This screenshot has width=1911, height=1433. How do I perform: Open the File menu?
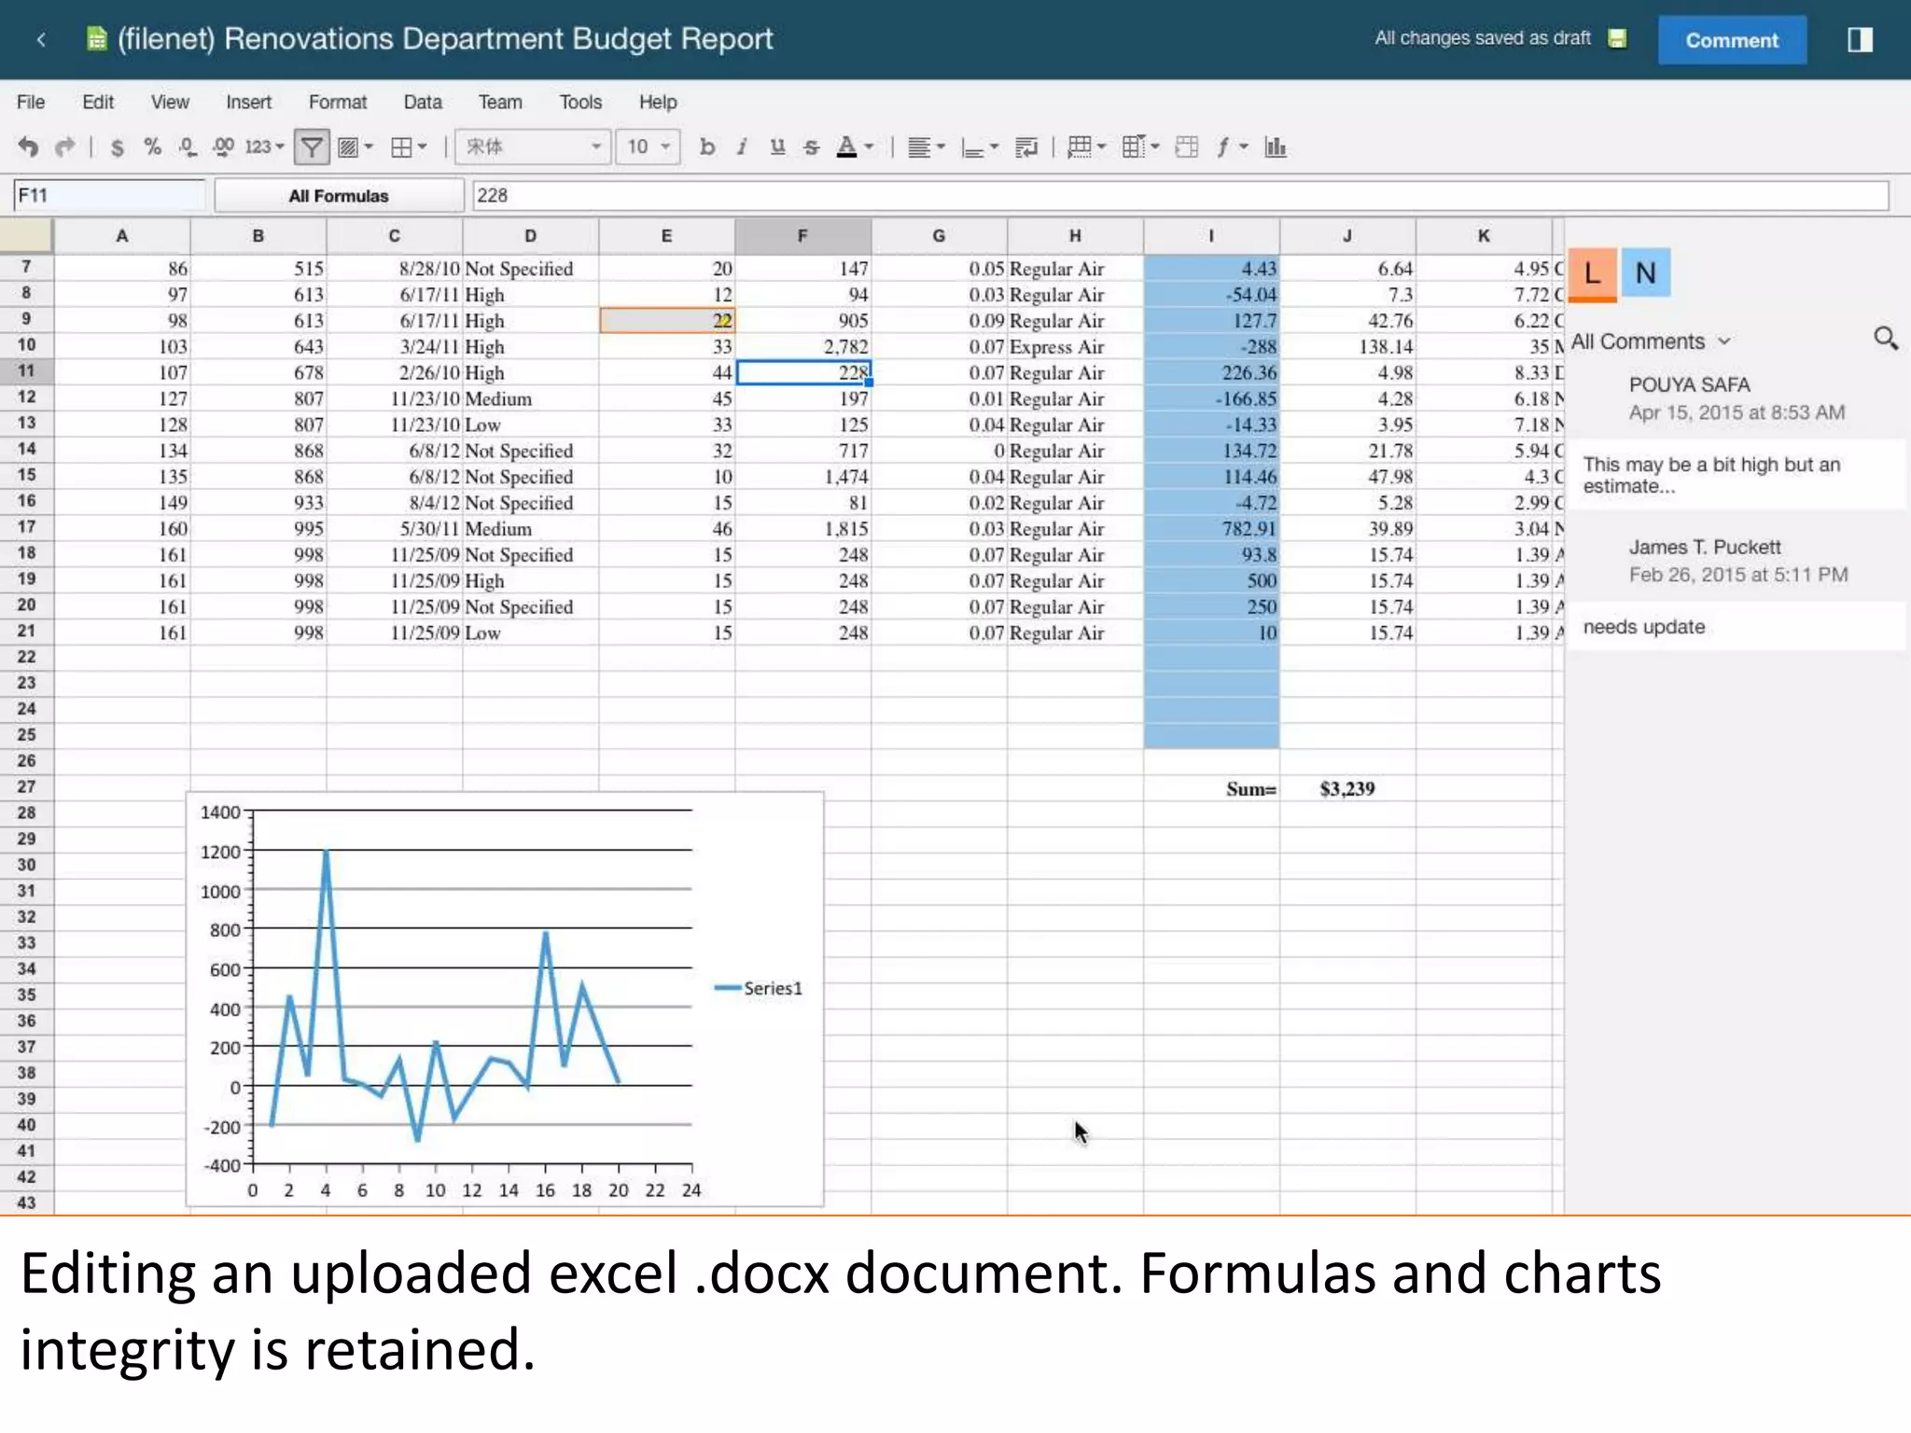(x=31, y=102)
